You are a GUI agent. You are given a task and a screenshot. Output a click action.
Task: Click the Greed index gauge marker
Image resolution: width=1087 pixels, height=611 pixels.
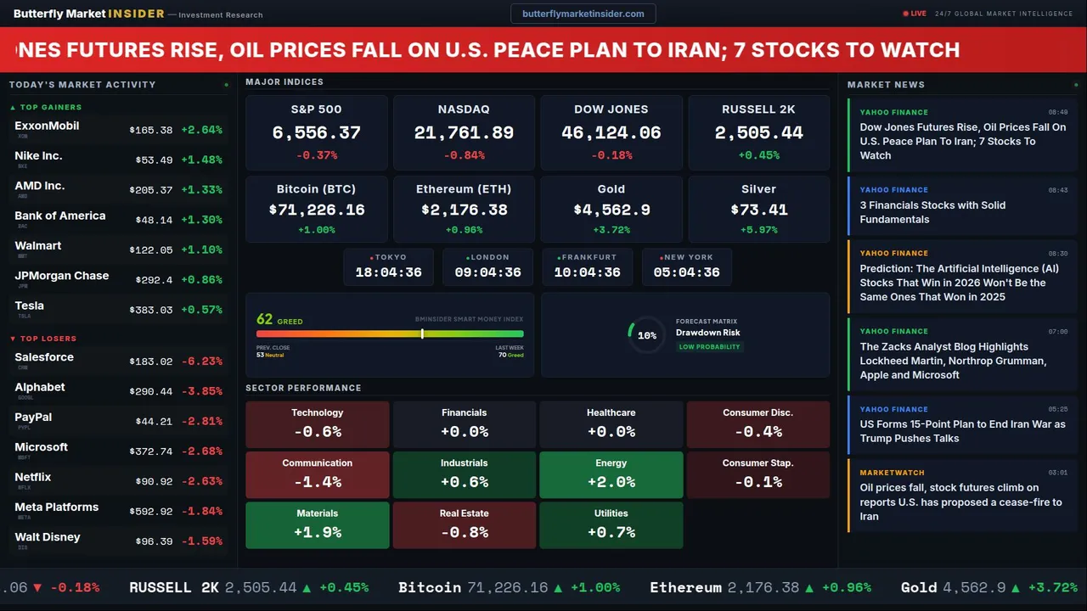pyautogui.click(x=422, y=334)
